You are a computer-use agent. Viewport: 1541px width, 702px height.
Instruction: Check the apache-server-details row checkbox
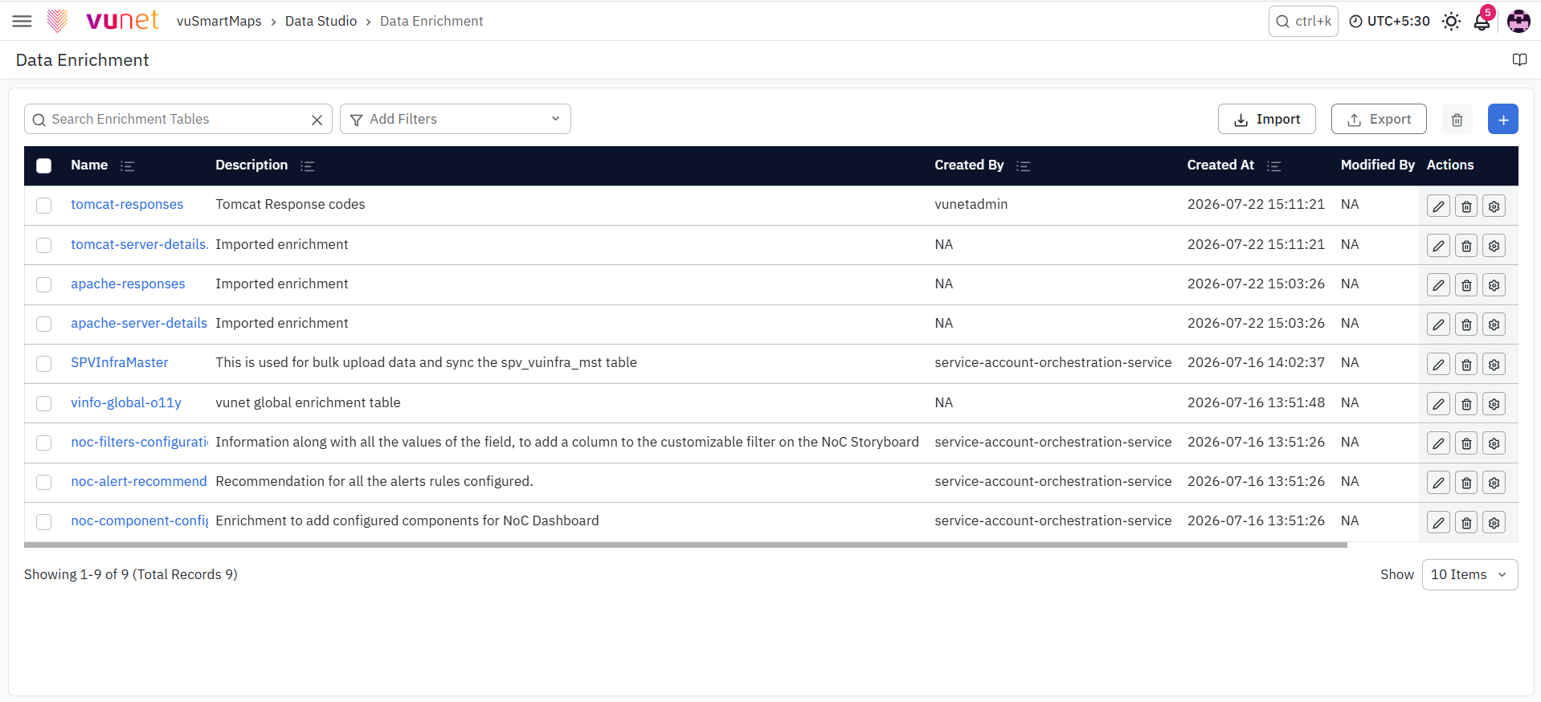coord(44,324)
